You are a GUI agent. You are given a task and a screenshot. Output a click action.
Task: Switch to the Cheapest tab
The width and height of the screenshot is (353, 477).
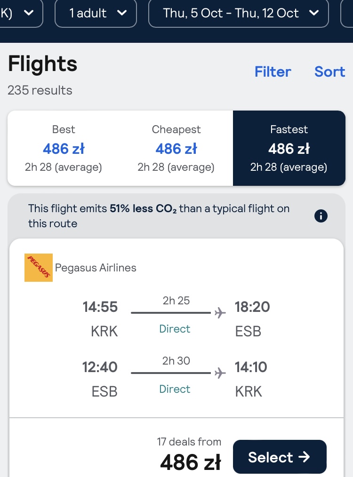coord(176,148)
